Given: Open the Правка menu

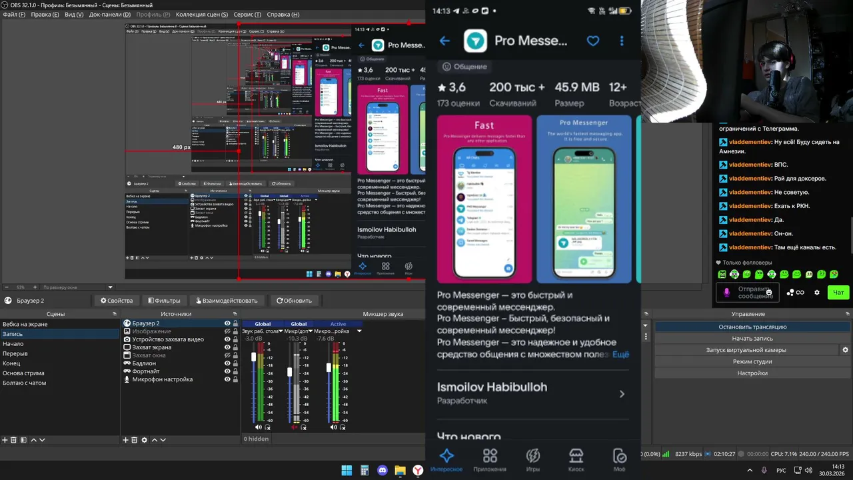Looking at the screenshot, I should coord(45,14).
